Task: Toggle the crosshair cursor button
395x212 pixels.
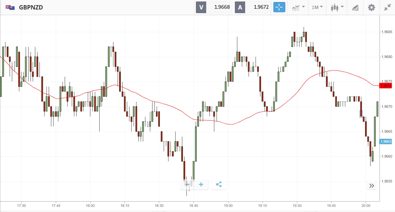Action: coord(279,7)
